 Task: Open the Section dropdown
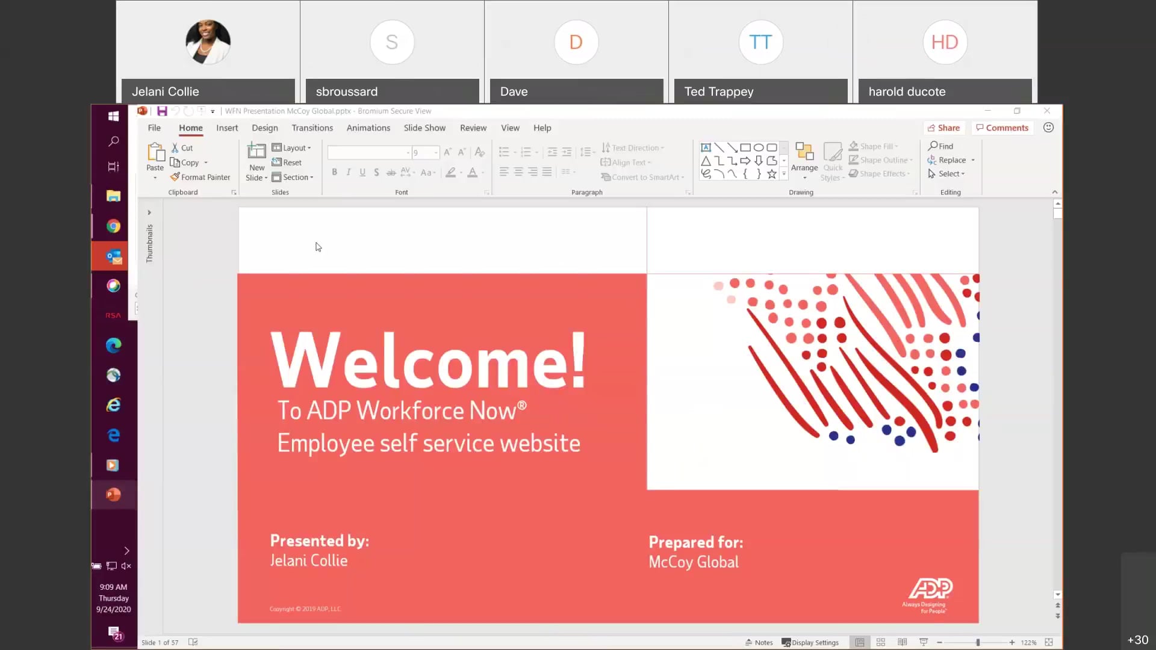click(294, 177)
